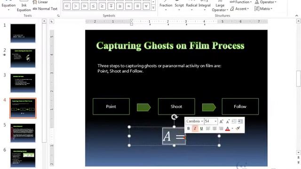Toggle Bold in the mini toolbar

(188, 128)
